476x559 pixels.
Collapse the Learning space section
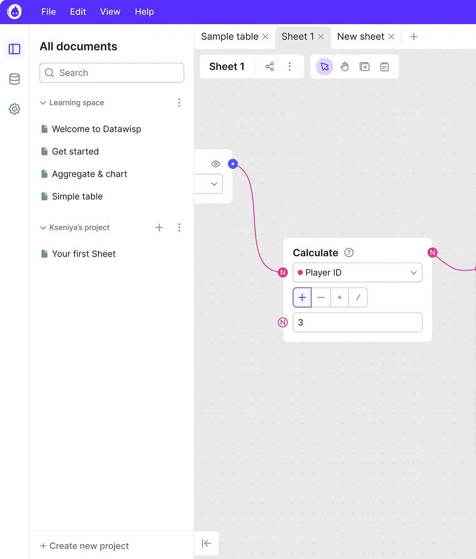(x=43, y=103)
